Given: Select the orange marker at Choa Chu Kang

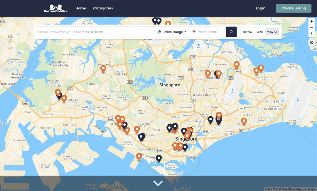Looking at the screenshot, I should pos(103,69).
